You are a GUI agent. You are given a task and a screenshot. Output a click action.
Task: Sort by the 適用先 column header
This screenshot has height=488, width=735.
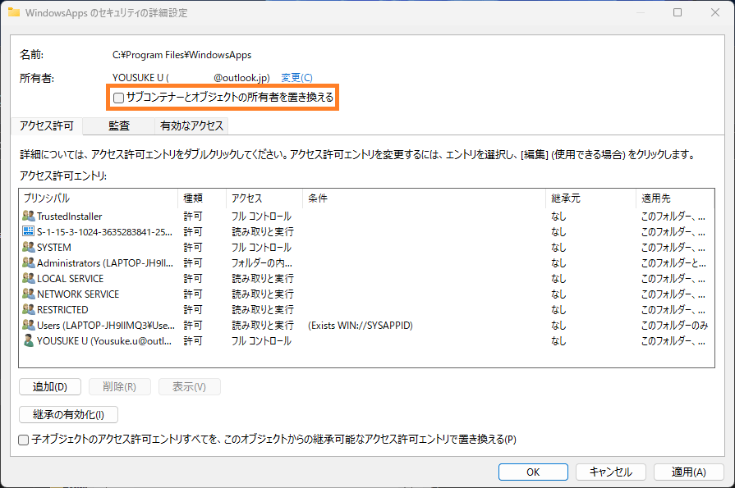675,198
